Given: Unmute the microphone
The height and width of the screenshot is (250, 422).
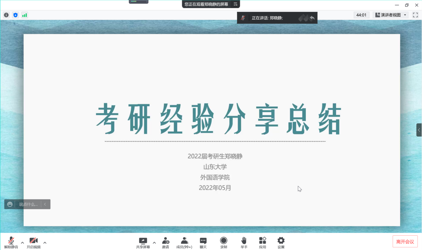Looking at the screenshot, I should click(x=11, y=242).
